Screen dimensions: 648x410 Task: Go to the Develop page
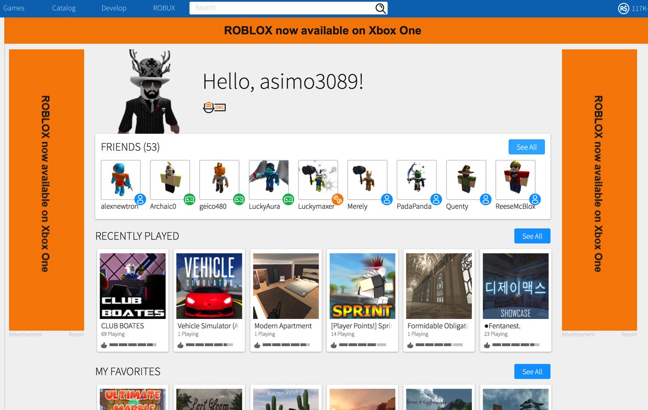[114, 8]
